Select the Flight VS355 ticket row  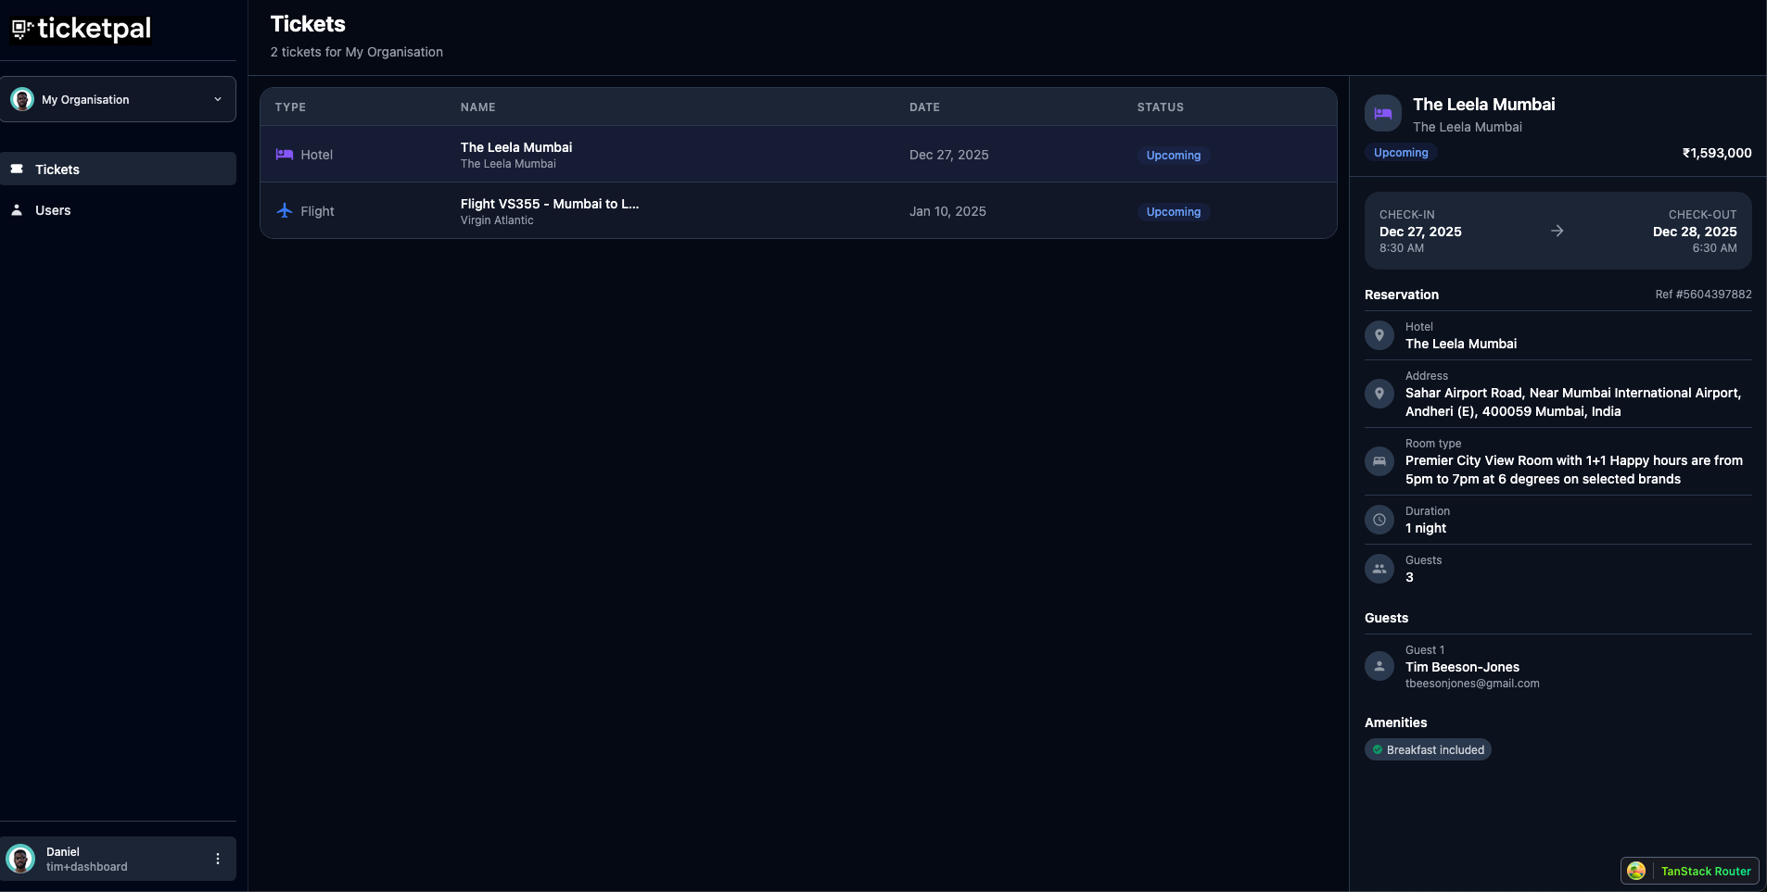[x=797, y=210]
